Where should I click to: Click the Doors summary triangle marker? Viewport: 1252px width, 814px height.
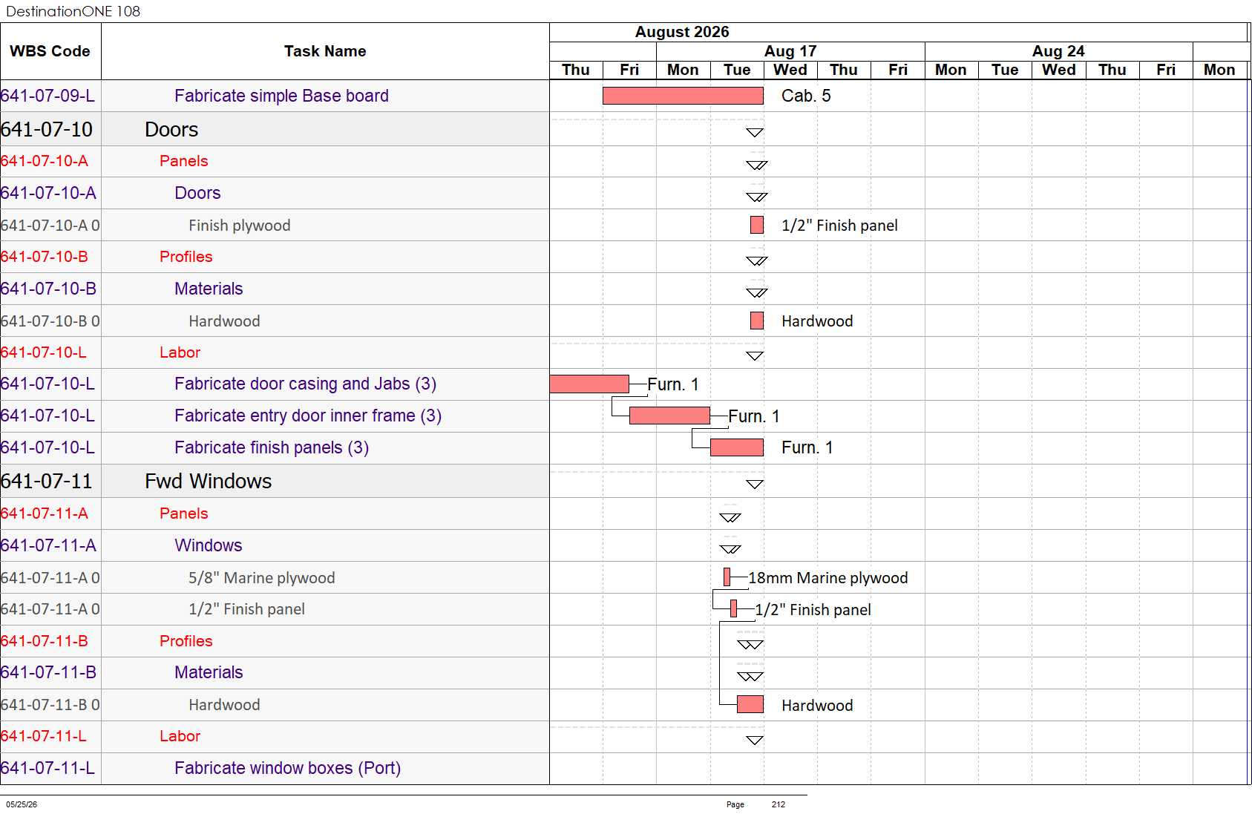coord(755,133)
